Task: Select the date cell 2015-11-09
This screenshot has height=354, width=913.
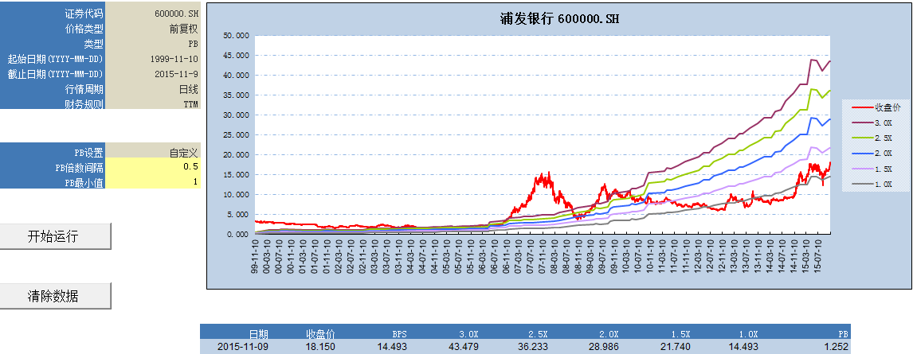Action: coord(243,347)
